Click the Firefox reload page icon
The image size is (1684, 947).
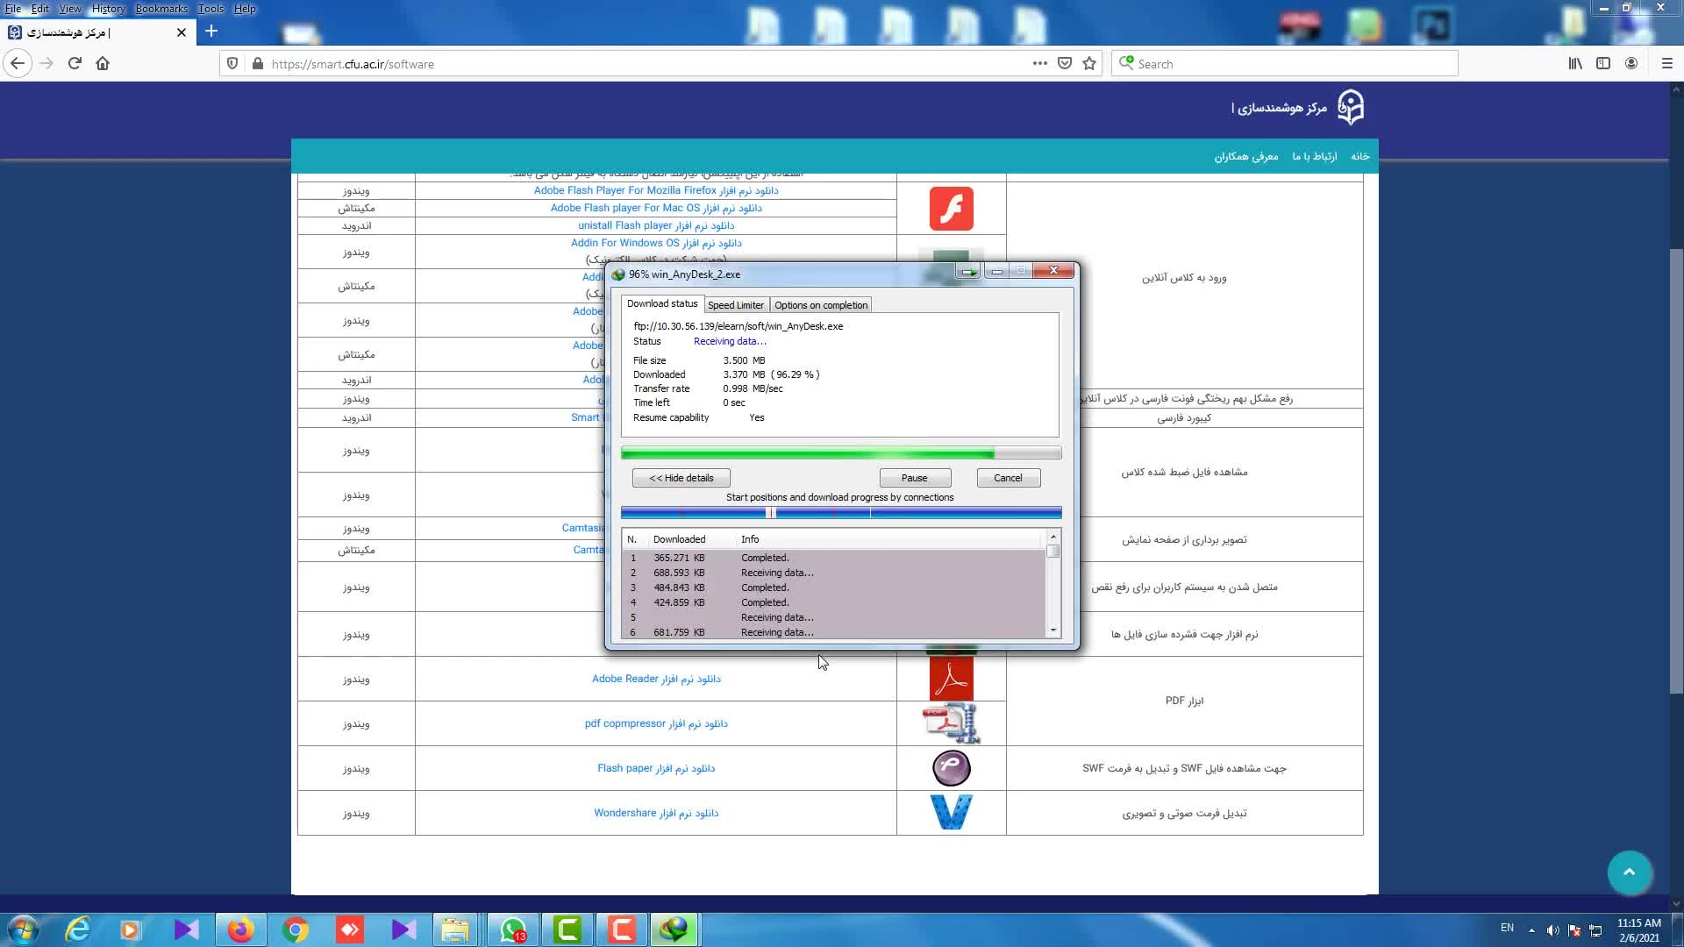tap(75, 63)
